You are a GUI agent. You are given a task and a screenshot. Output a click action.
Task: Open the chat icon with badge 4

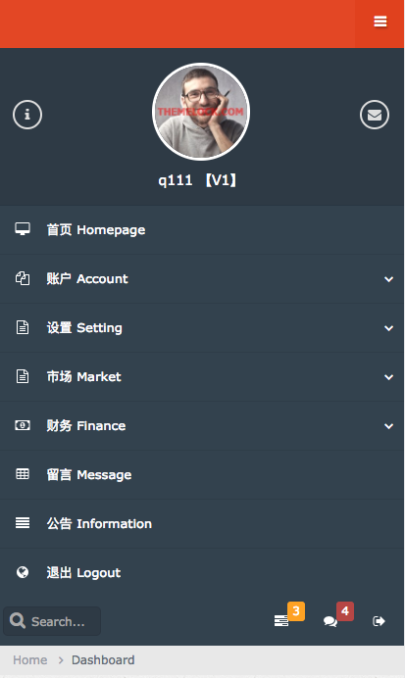tap(330, 621)
